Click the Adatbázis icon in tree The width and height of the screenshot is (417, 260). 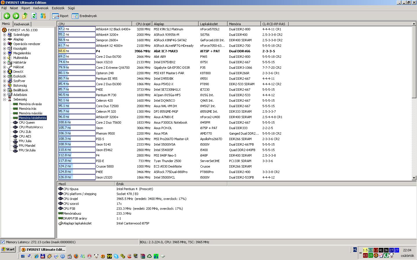pos(10,95)
